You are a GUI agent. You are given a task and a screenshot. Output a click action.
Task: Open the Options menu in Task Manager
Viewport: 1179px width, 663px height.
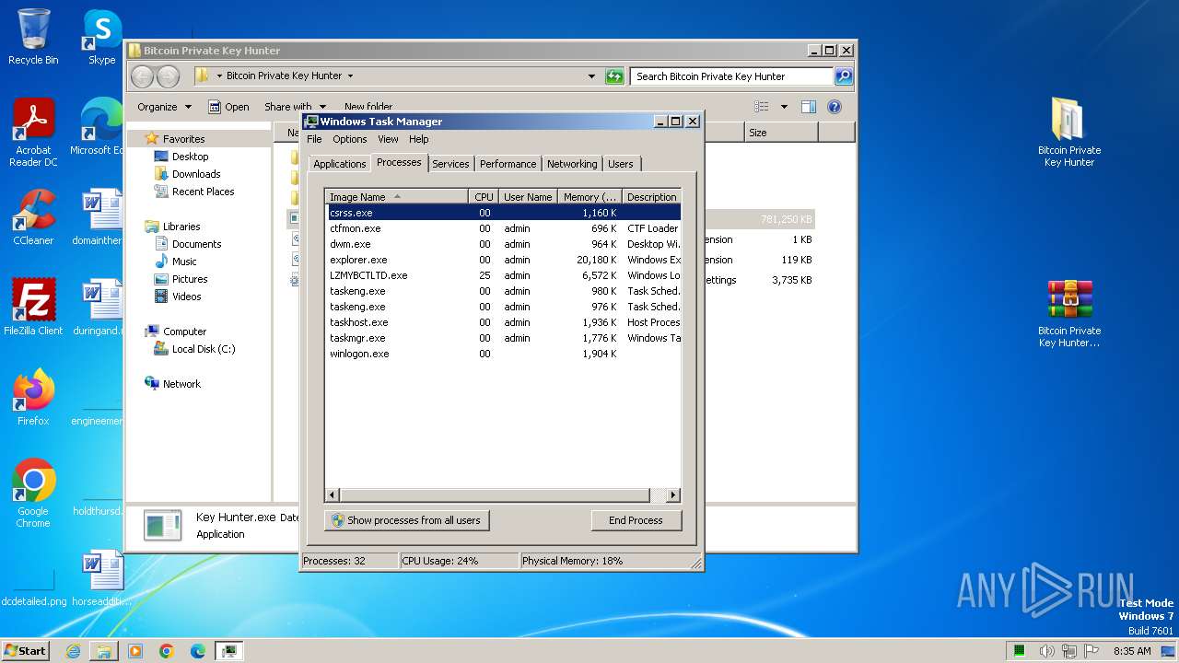(350, 139)
